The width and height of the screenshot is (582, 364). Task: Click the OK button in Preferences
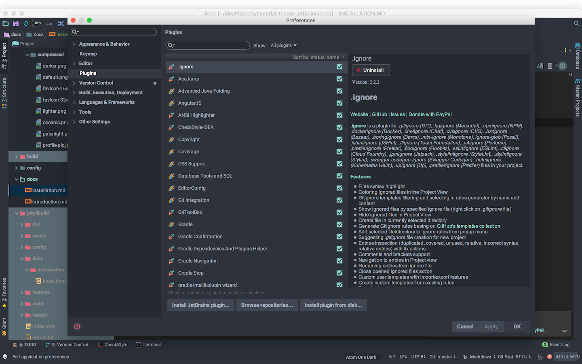pyautogui.click(x=517, y=326)
